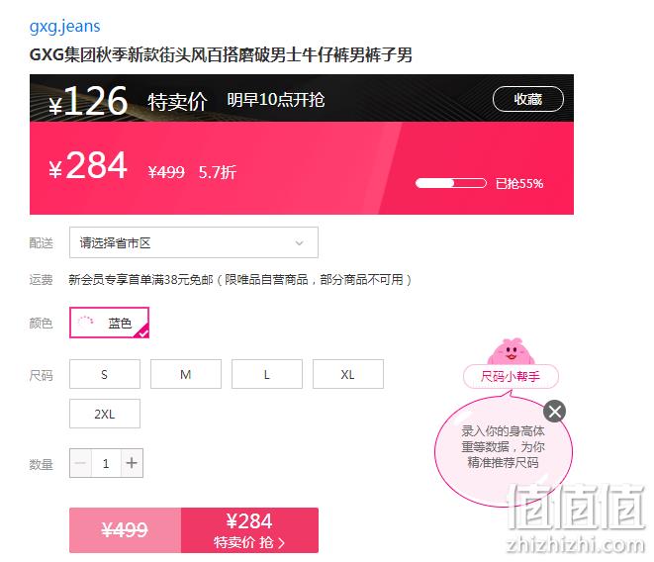
Task: Click the size recommendation bubble text
Action: tap(503, 446)
